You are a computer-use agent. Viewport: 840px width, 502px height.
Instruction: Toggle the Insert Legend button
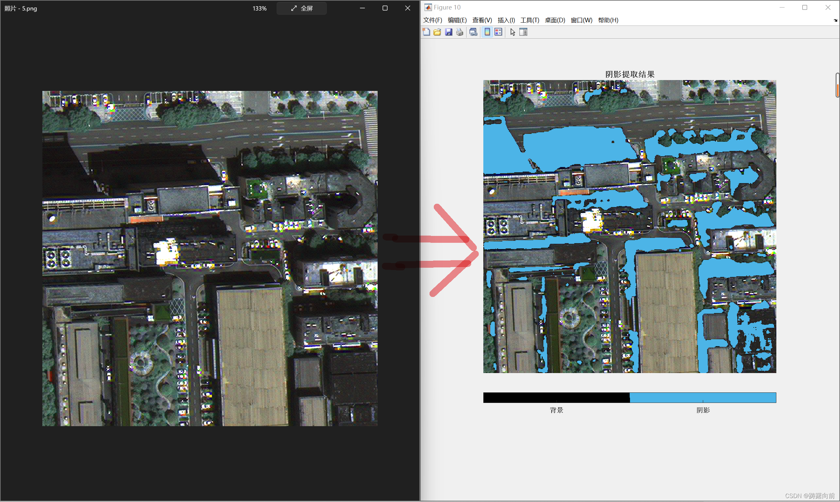point(498,32)
